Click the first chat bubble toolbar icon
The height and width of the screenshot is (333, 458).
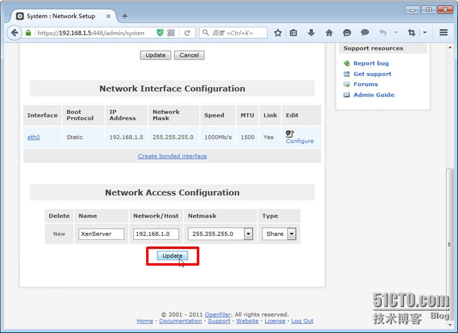click(347, 33)
